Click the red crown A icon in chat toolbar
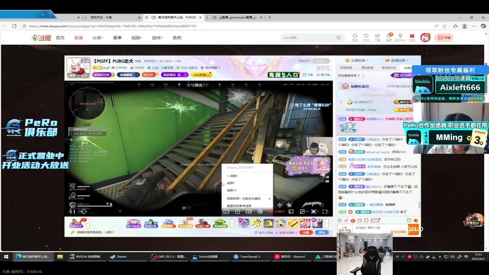Image resolution: width=489 pixels, height=275 pixels. [x=353, y=221]
